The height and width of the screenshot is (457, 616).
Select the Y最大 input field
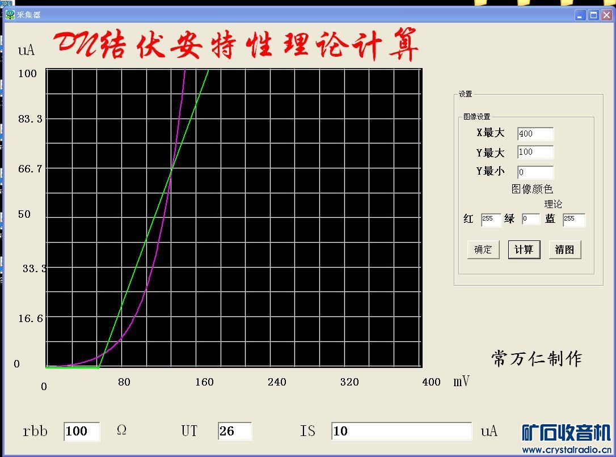pos(535,153)
